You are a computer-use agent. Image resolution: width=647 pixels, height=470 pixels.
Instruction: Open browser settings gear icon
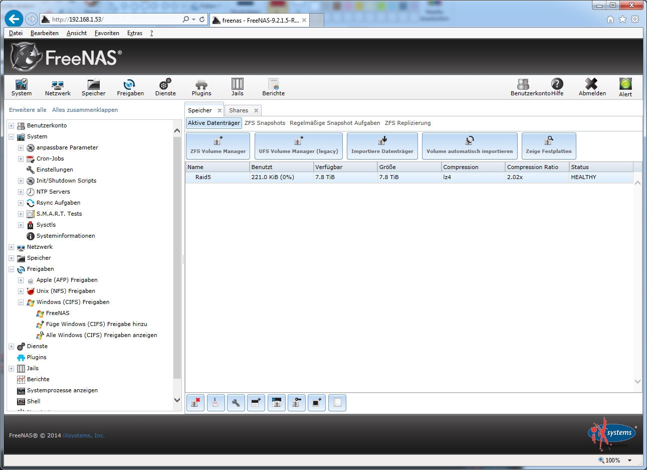tap(635, 20)
